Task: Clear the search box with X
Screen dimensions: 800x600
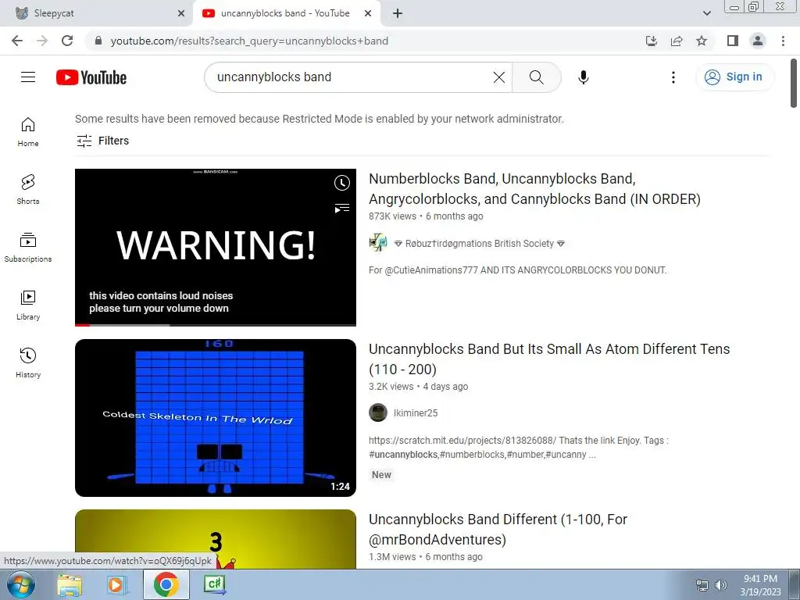Action: pos(499,77)
